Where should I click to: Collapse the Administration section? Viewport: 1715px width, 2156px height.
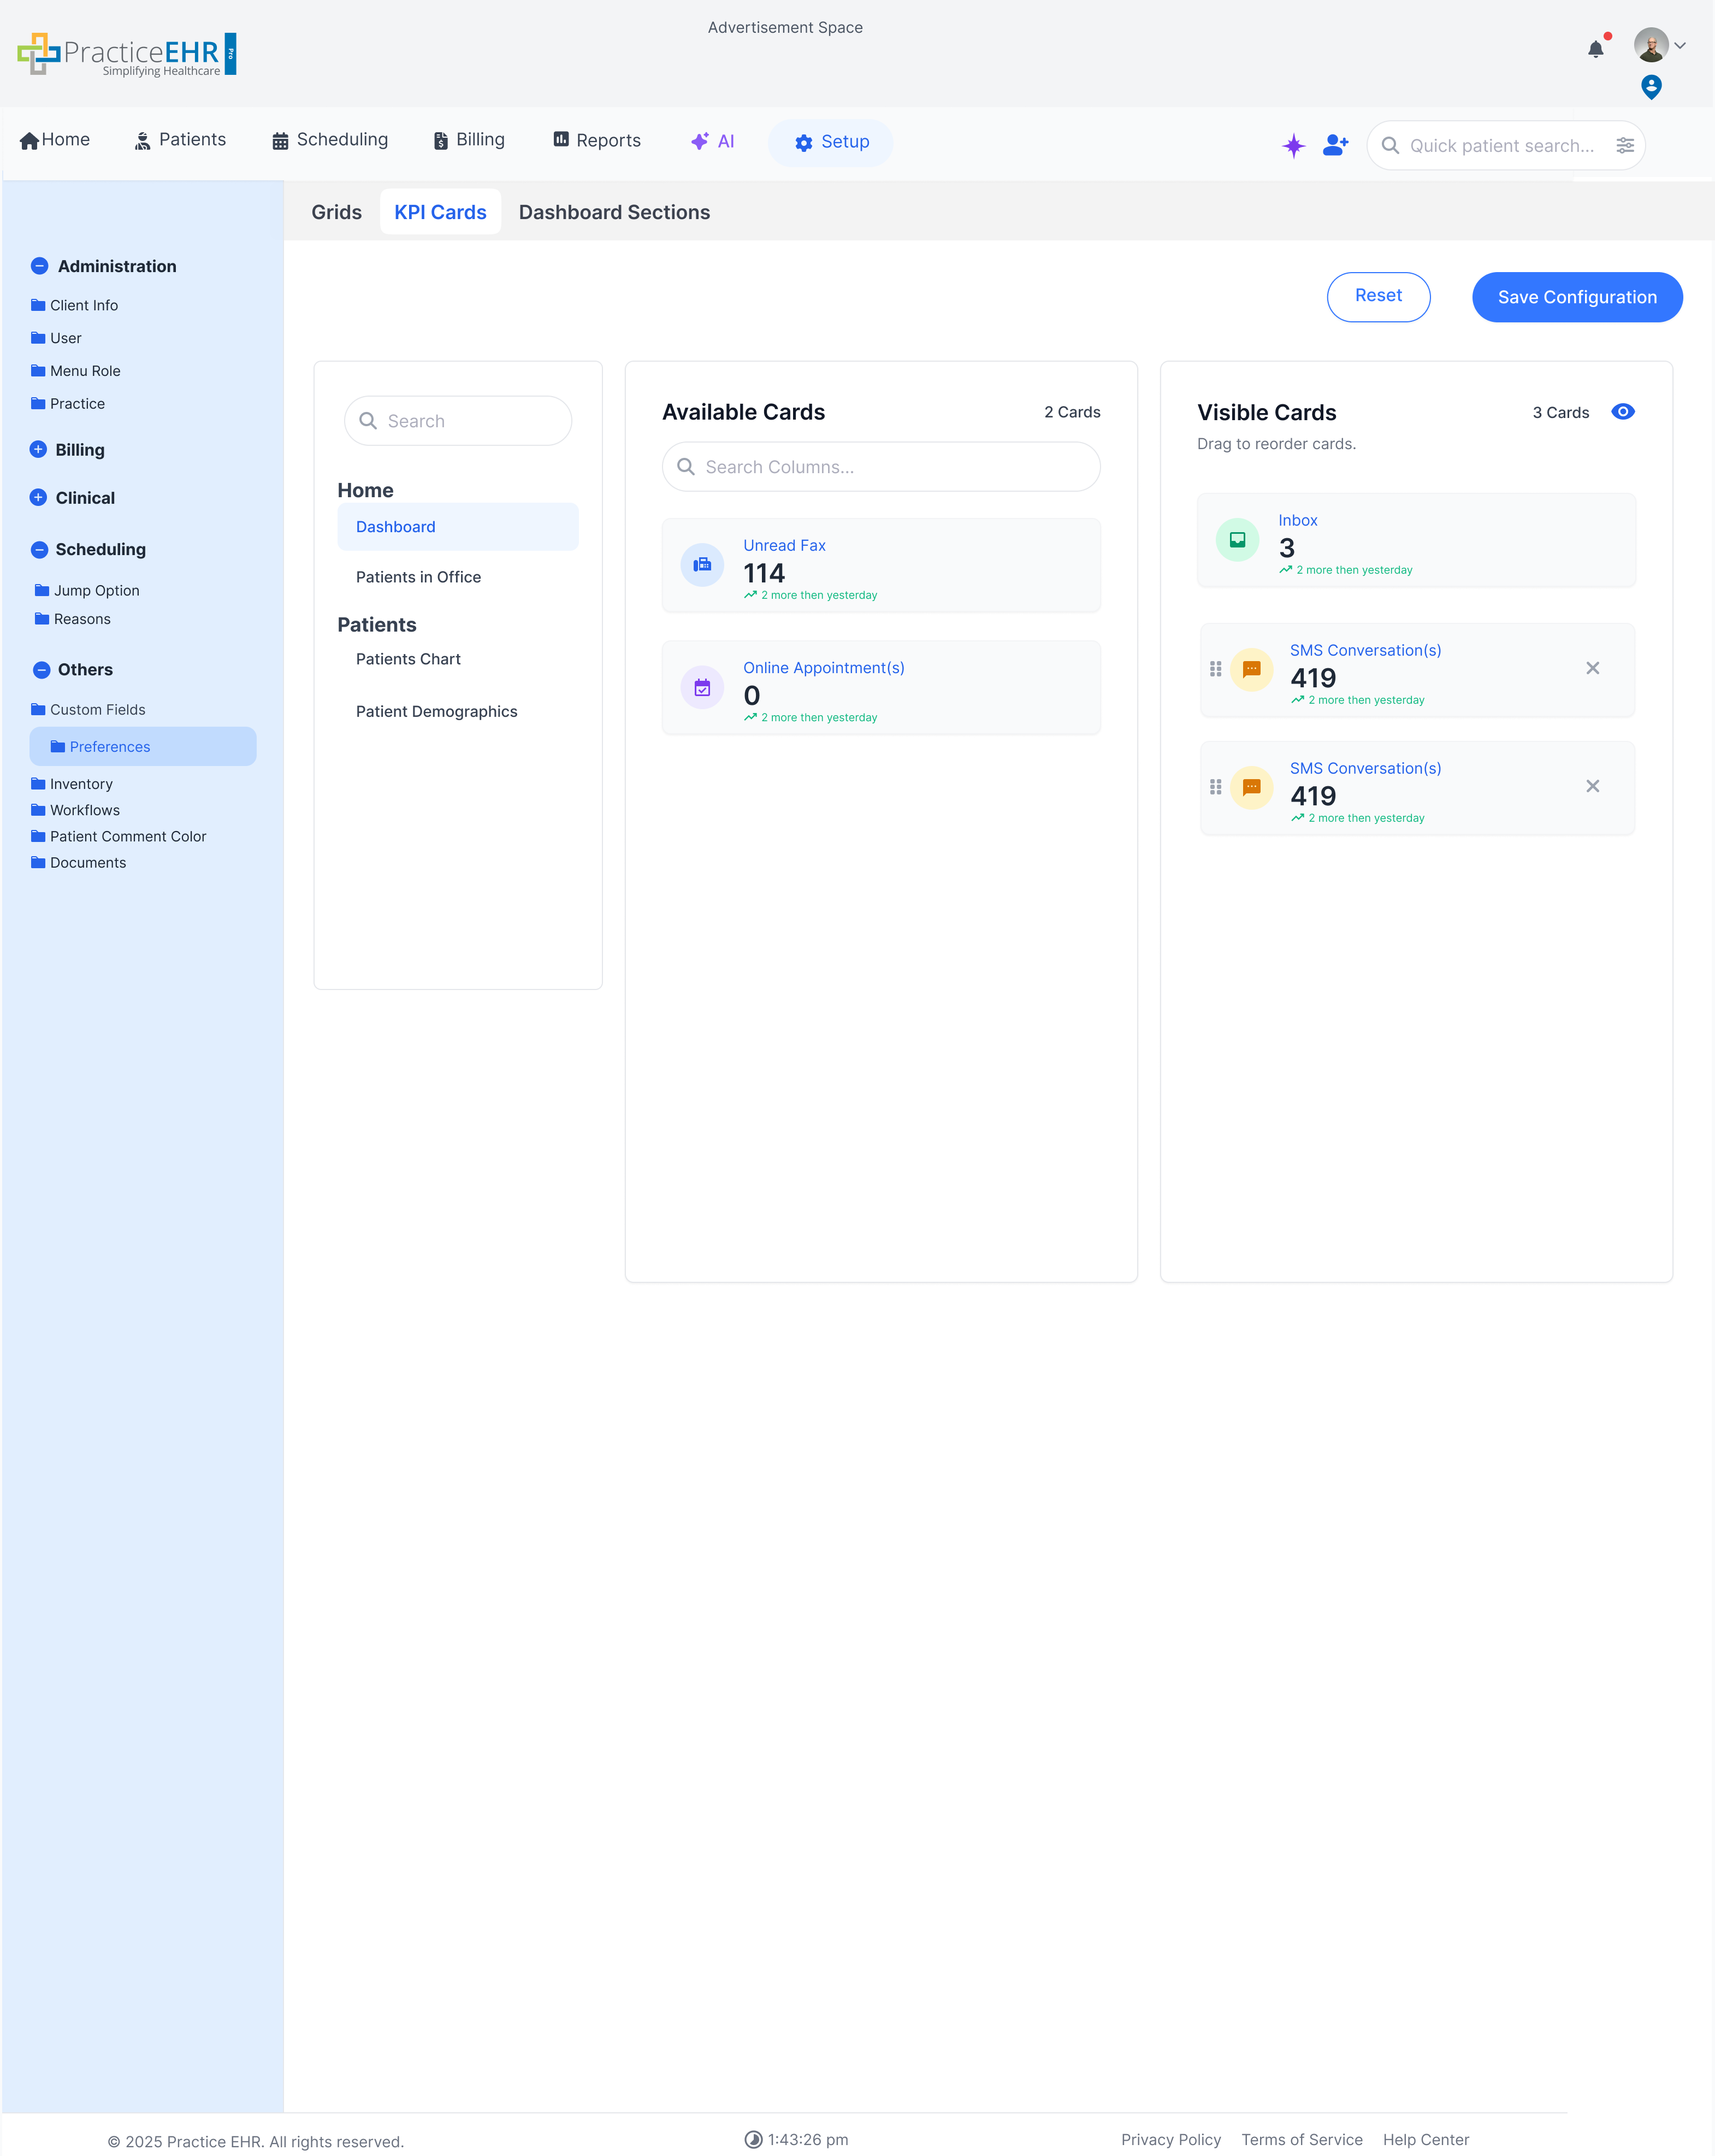[40, 266]
